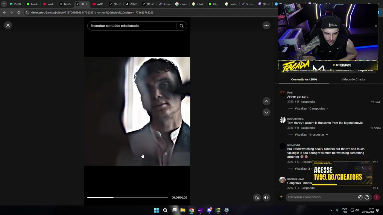The height and width of the screenshot is (215, 383).
Task: Insert a mention with the @ icon
Action: tap(360, 197)
